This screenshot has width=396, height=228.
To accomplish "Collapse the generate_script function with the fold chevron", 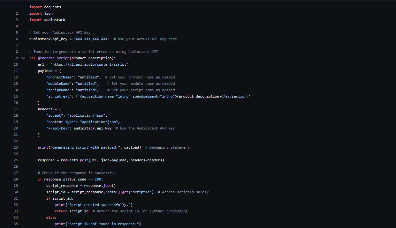I will pos(23,58).
